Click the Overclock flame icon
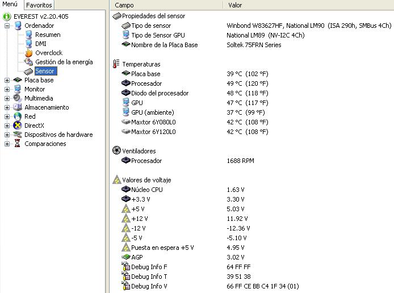Screen dimensions: 394x293 (28, 53)
